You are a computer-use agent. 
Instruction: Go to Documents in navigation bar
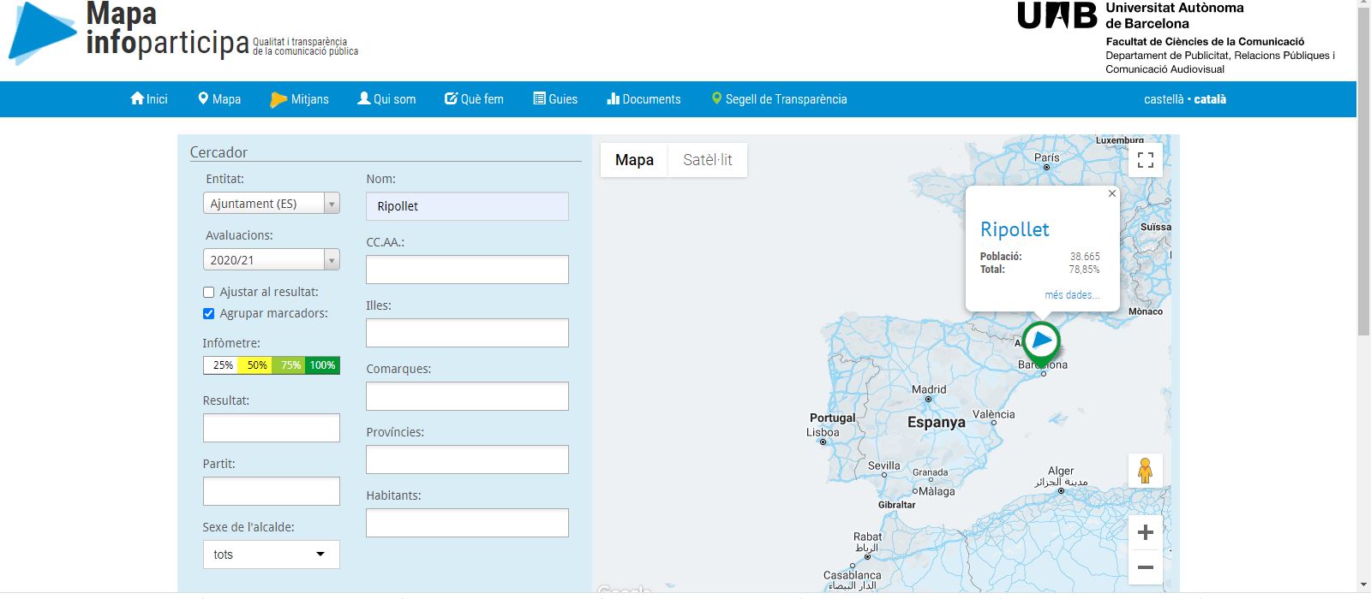[x=644, y=99]
